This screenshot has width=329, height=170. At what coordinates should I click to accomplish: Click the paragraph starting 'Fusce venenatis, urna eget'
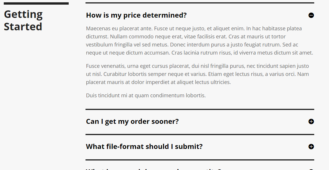coord(197,74)
